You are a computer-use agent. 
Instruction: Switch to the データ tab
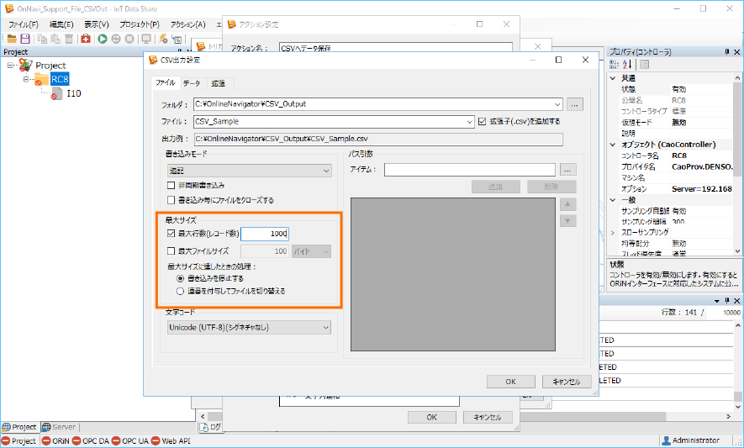click(x=192, y=83)
